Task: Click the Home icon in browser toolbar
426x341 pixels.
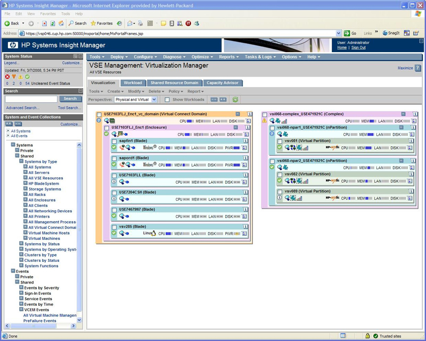Action: tap(61, 23)
